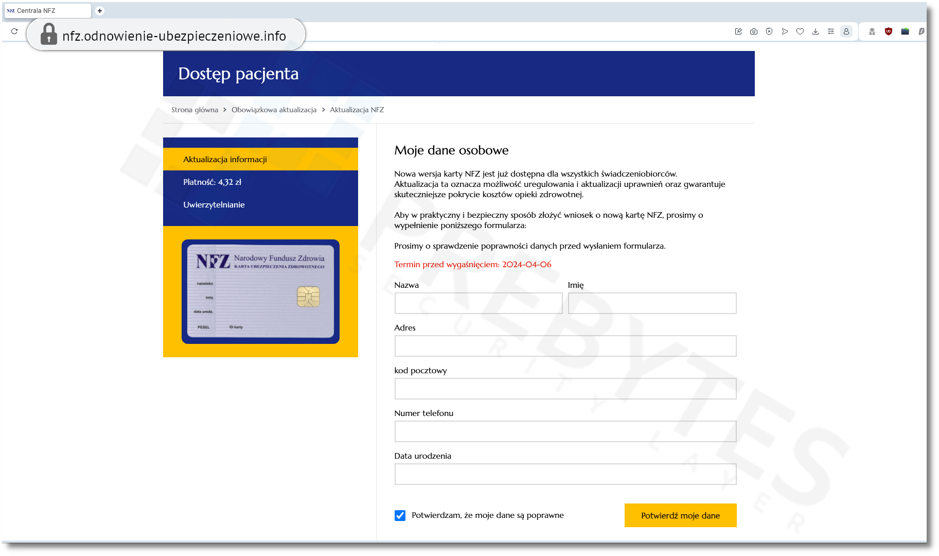The height and width of the screenshot is (556, 939).
Task: Click the pin/edit page icon in the toolbar
Action: click(x=738, y=31)
